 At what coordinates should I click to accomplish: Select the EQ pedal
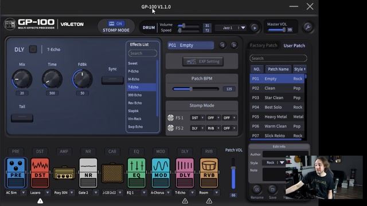[x=136, y=173]
